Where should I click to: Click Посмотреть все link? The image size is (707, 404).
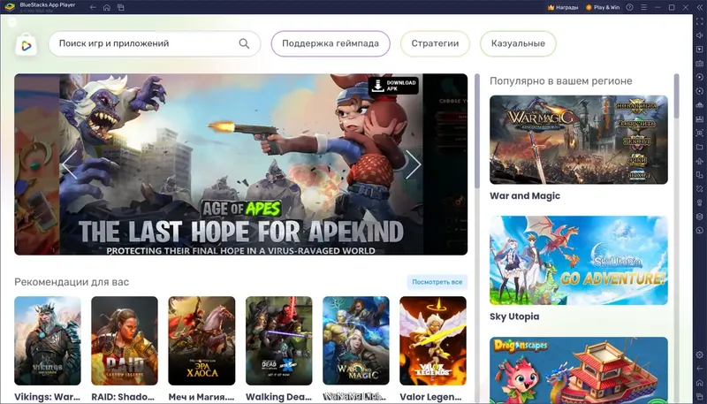(x=437, y=282)
